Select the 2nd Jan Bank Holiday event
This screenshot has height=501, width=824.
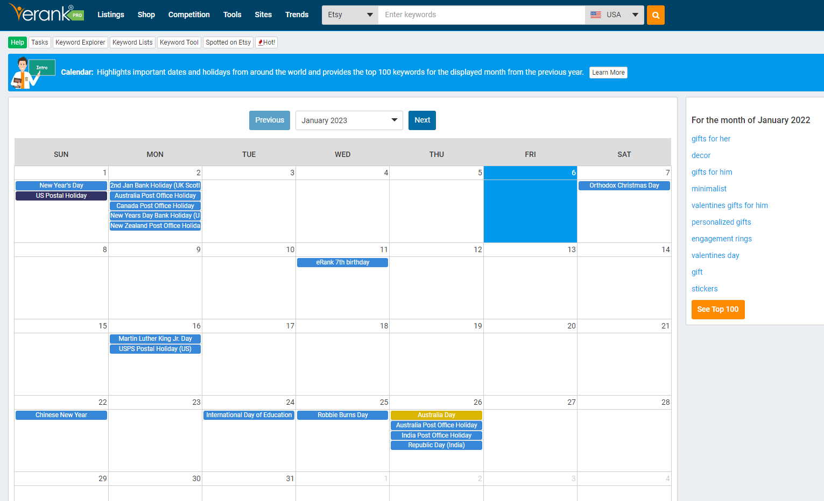155,185
